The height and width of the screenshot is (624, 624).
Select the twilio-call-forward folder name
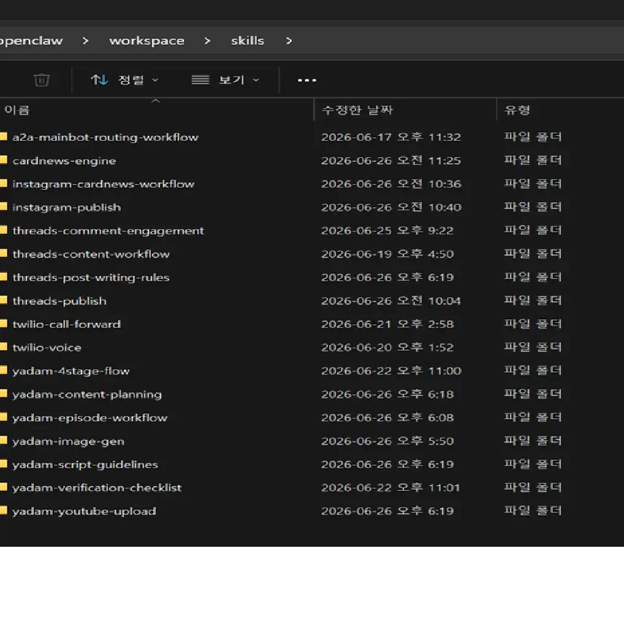click(x=66, y=324)
